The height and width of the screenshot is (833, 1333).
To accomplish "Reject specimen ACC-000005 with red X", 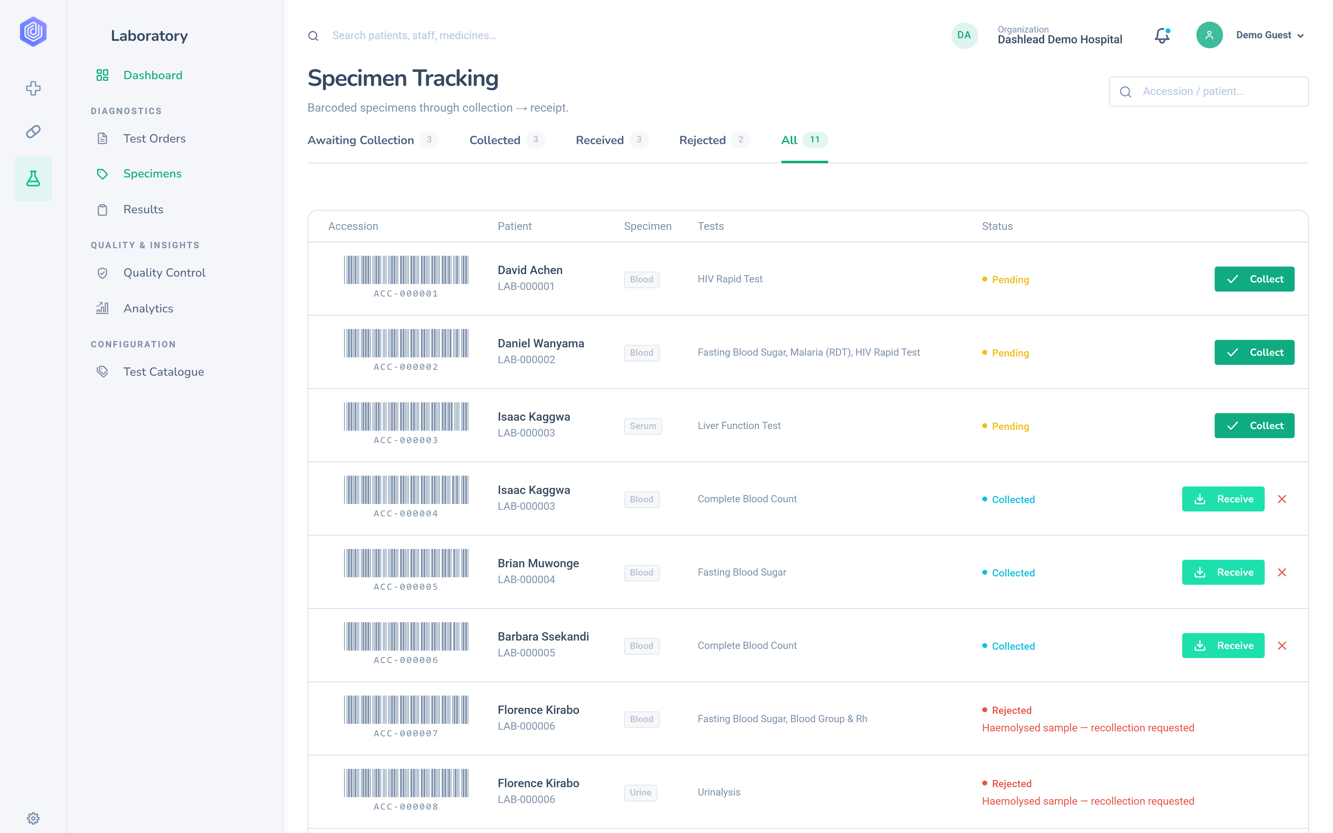I will pos(1282,573).
